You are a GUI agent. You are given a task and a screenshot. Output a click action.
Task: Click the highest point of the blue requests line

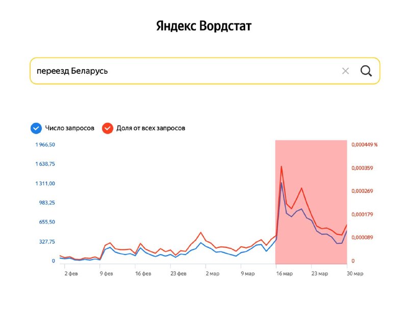pos(281,183)
